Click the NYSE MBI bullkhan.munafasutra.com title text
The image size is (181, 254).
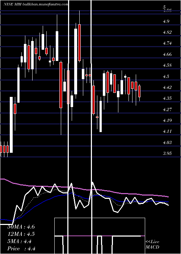(x=36, y=4)
